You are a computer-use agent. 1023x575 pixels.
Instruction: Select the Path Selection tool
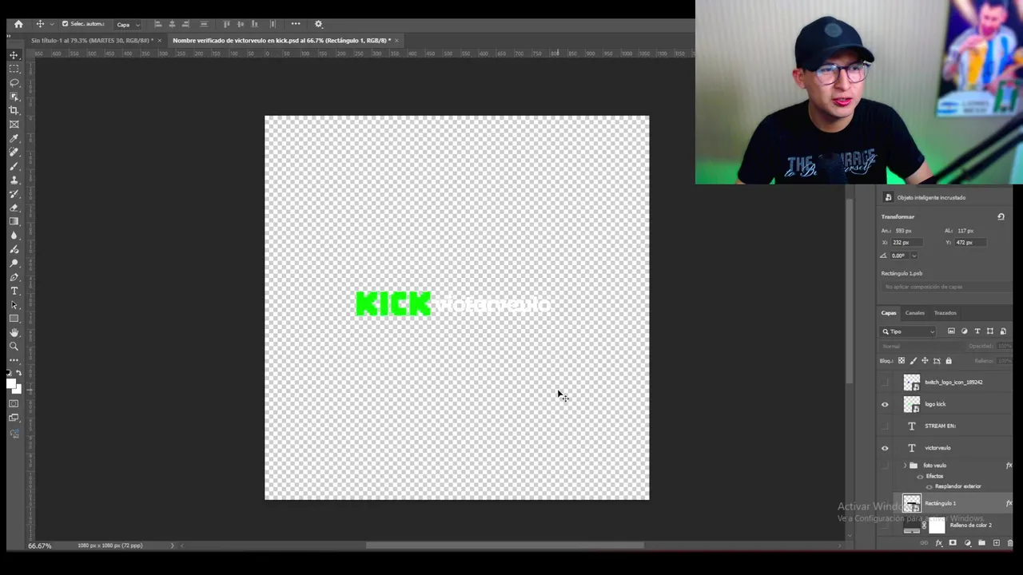14,305
